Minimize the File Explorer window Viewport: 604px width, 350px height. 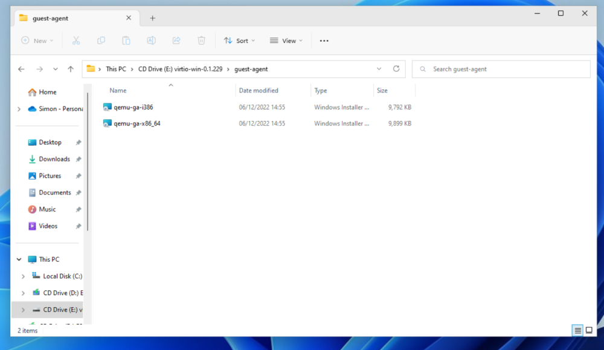pos(537,13)
